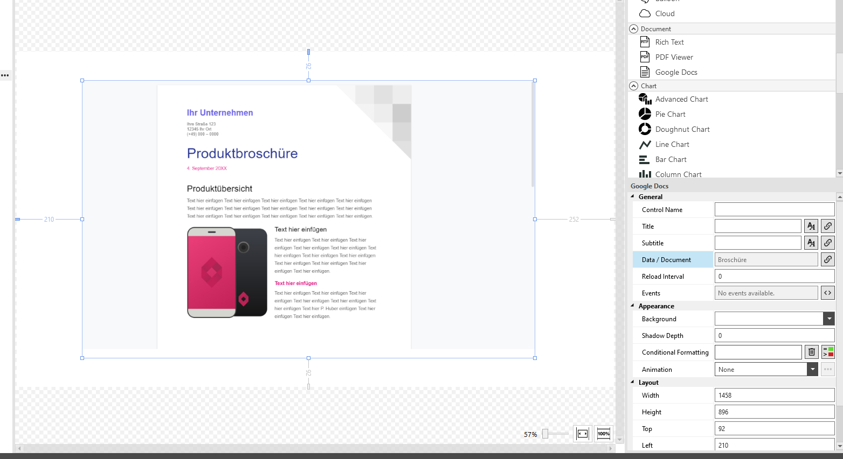This screenshot has width=843, height=459.
Task: Select the Line Chart icon
Action: [645, 144]
